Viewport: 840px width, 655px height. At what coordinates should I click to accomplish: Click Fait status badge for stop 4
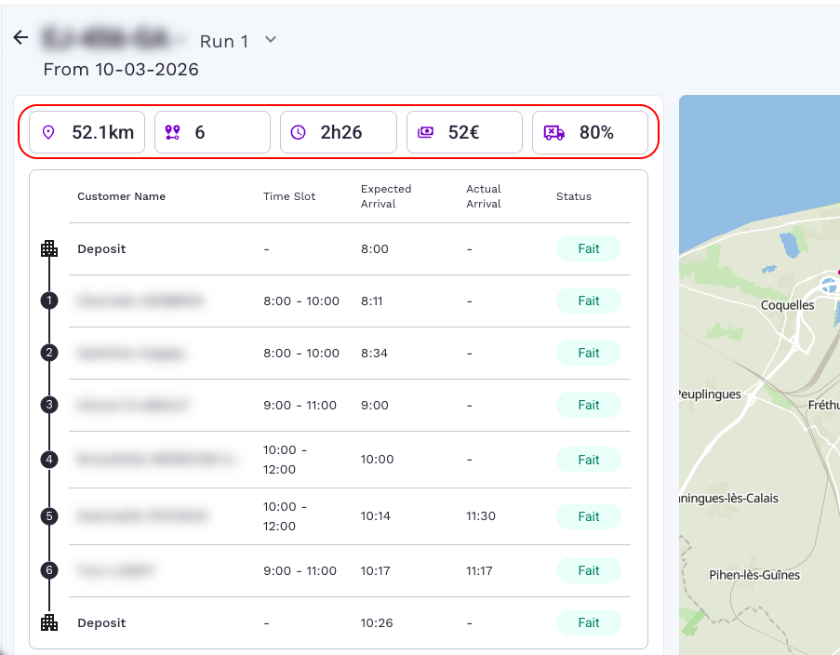(x=588, y=460)
